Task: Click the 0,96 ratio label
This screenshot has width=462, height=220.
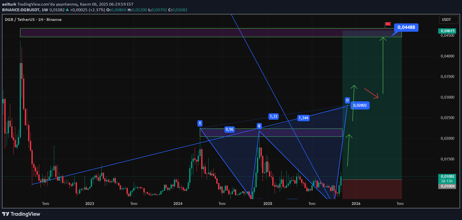Action: pyautogui.click(x=230, y=129)
